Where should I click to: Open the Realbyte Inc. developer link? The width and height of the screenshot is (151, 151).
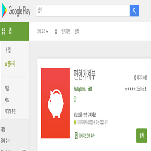tap(80, 89)
